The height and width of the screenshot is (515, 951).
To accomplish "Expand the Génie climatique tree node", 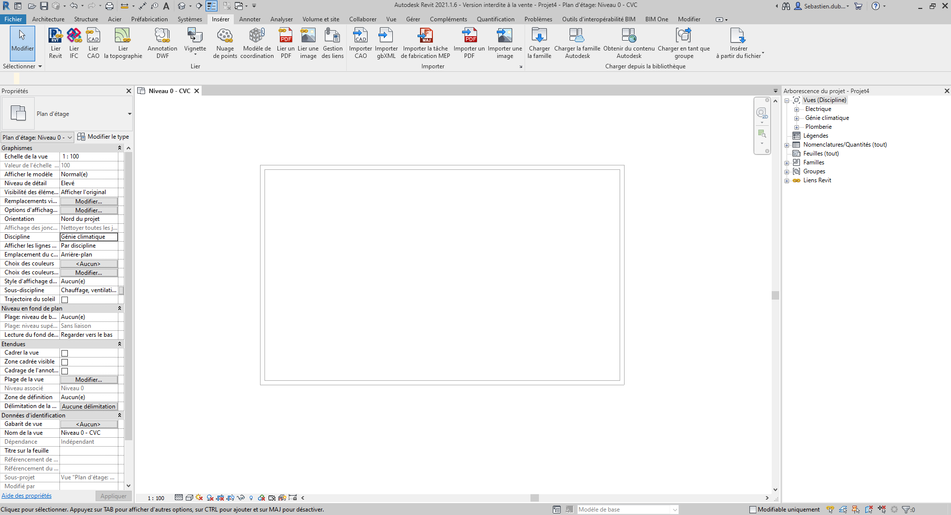I will point(796,118).
